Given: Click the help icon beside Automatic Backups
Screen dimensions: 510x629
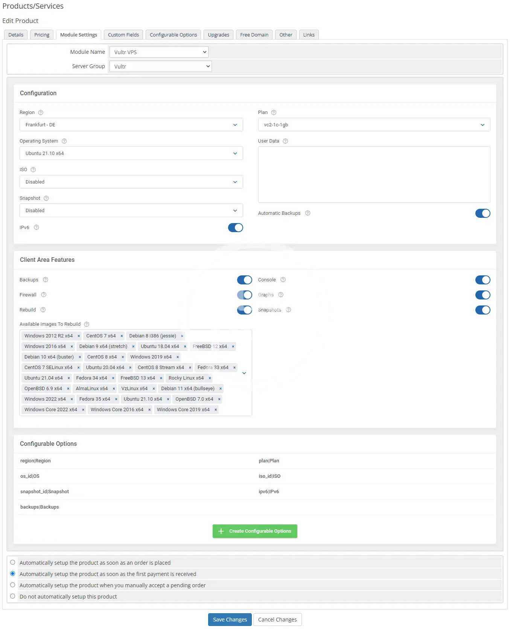Looking at the screenshot, I should point(308,213).
